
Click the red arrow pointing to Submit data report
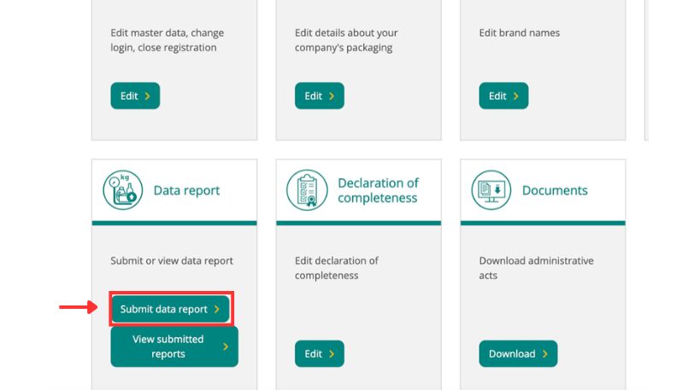point(79,308)
